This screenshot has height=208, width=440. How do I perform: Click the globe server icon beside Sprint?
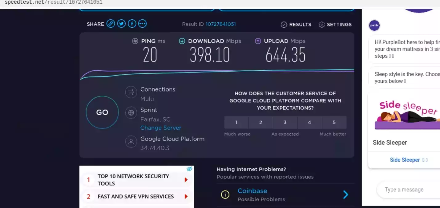[x=131, y=113]
